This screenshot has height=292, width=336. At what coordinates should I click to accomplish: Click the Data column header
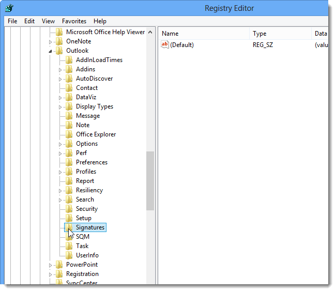coord(320,34)
